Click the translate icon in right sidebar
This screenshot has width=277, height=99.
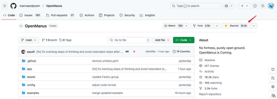point(273,78)
